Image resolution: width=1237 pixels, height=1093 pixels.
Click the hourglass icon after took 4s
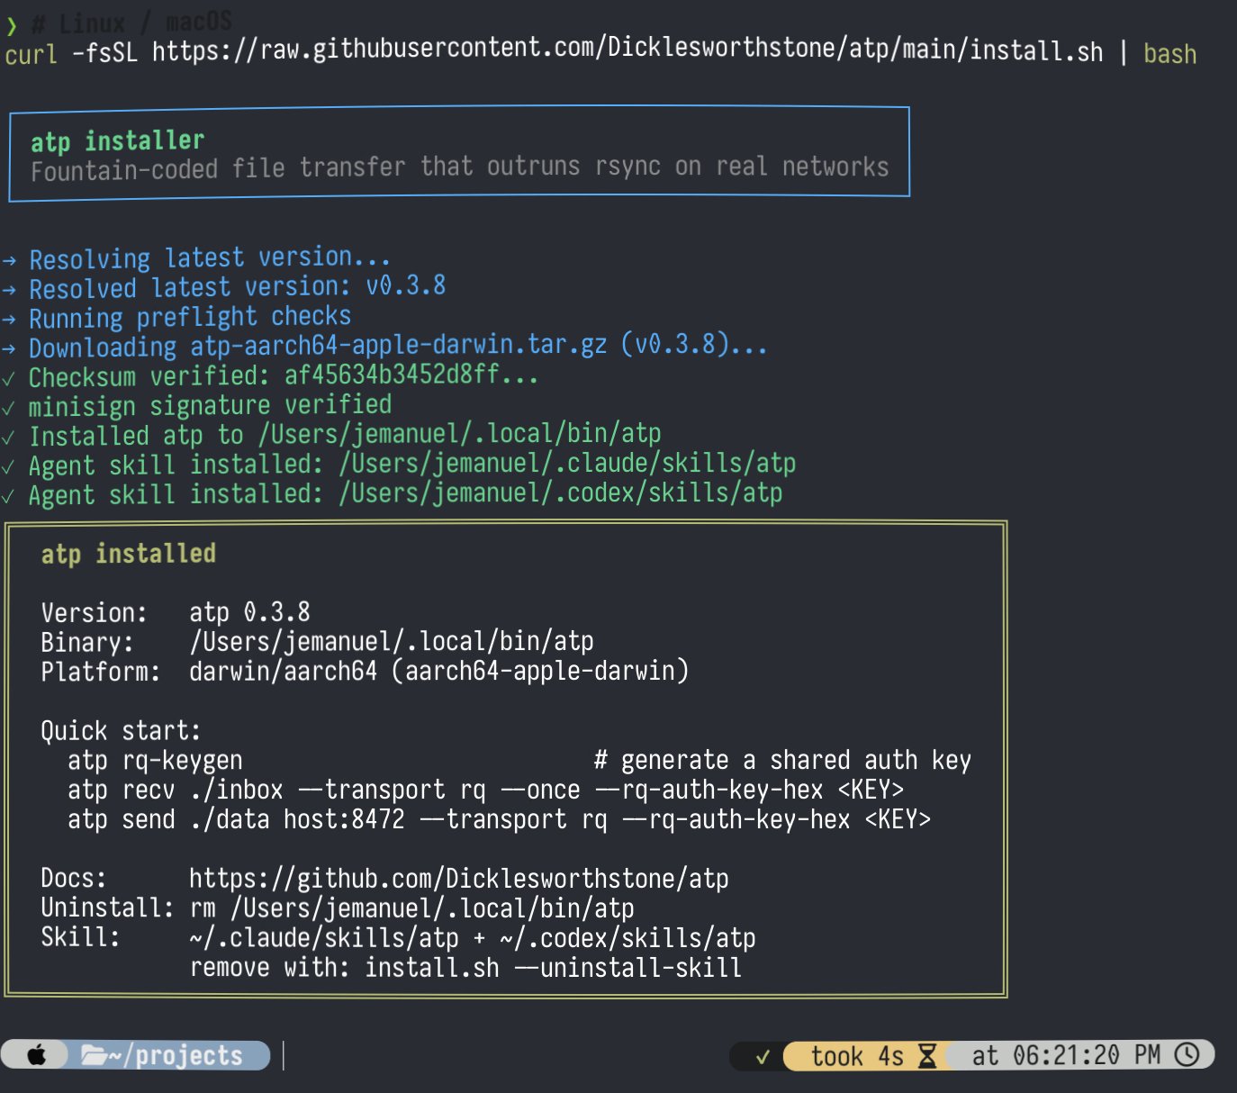(927, 1055)
